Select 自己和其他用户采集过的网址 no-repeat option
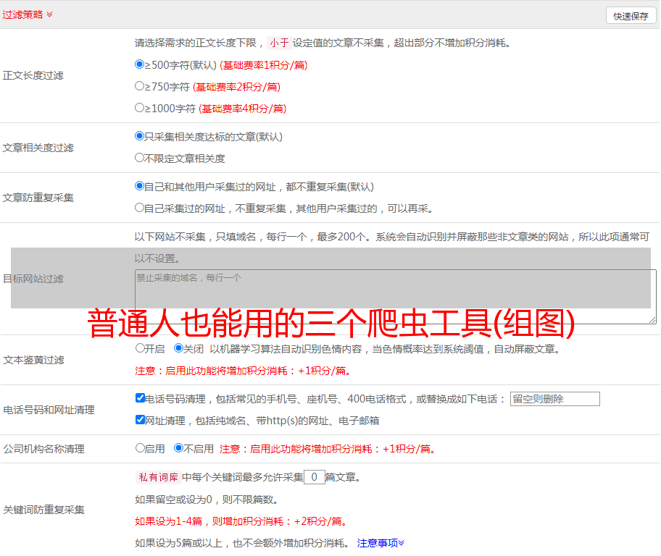 click(x=140, y=186)
